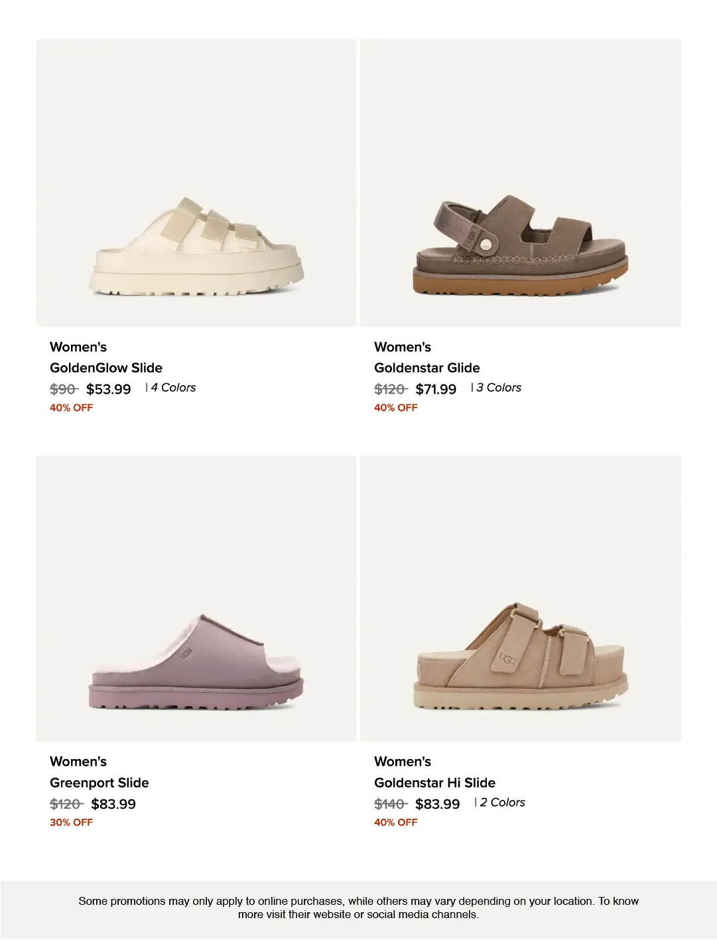Select the $53.99 sale price
This screenshot has width=717, height=940.
coord(109,389)
